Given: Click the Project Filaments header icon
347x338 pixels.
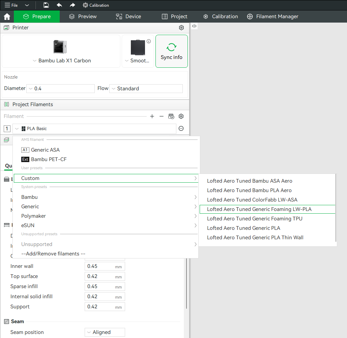Looking at the screenshot, I should click(7, 104).
